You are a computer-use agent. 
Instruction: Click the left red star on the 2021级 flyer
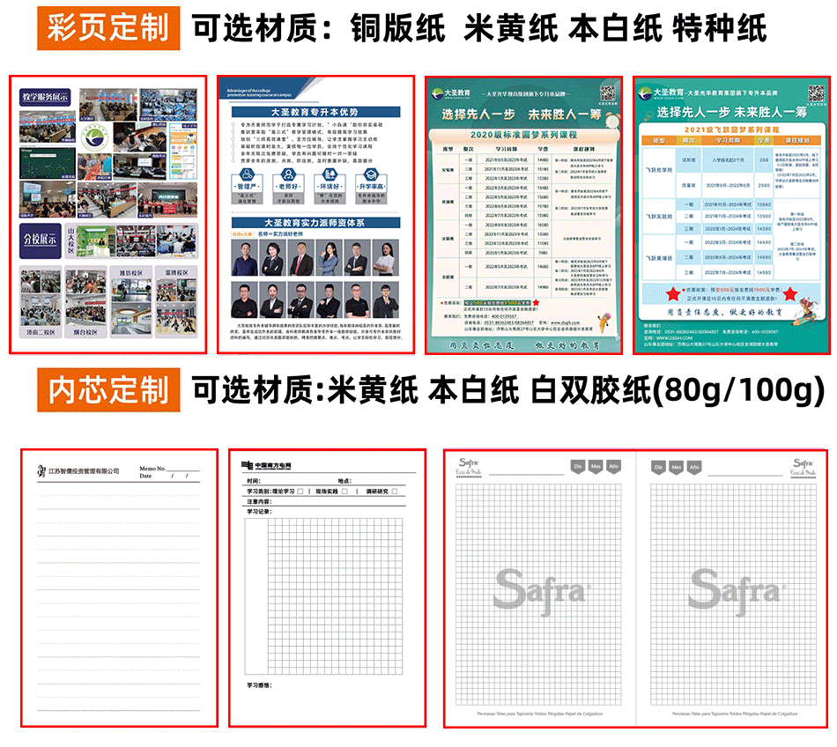click(673, 293)
